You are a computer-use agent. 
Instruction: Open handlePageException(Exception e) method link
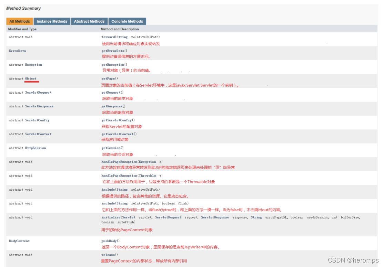119,162
